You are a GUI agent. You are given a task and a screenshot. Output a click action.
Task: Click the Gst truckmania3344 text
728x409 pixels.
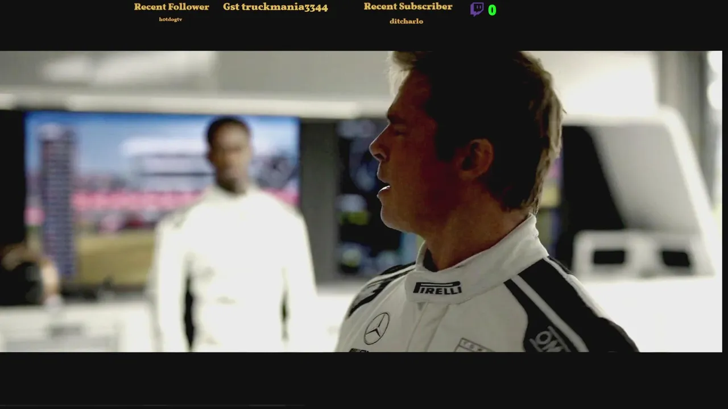tap(275, 7)
